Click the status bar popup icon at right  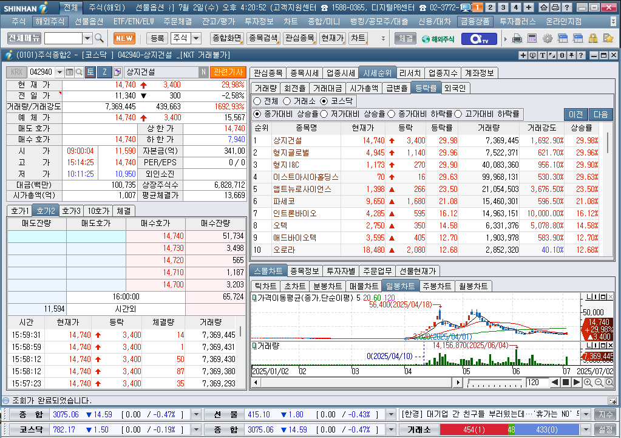click(x=613, y=401)
